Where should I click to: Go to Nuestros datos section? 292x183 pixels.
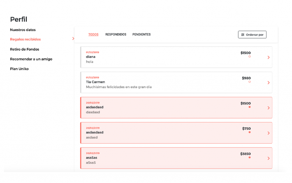point(23,30)
